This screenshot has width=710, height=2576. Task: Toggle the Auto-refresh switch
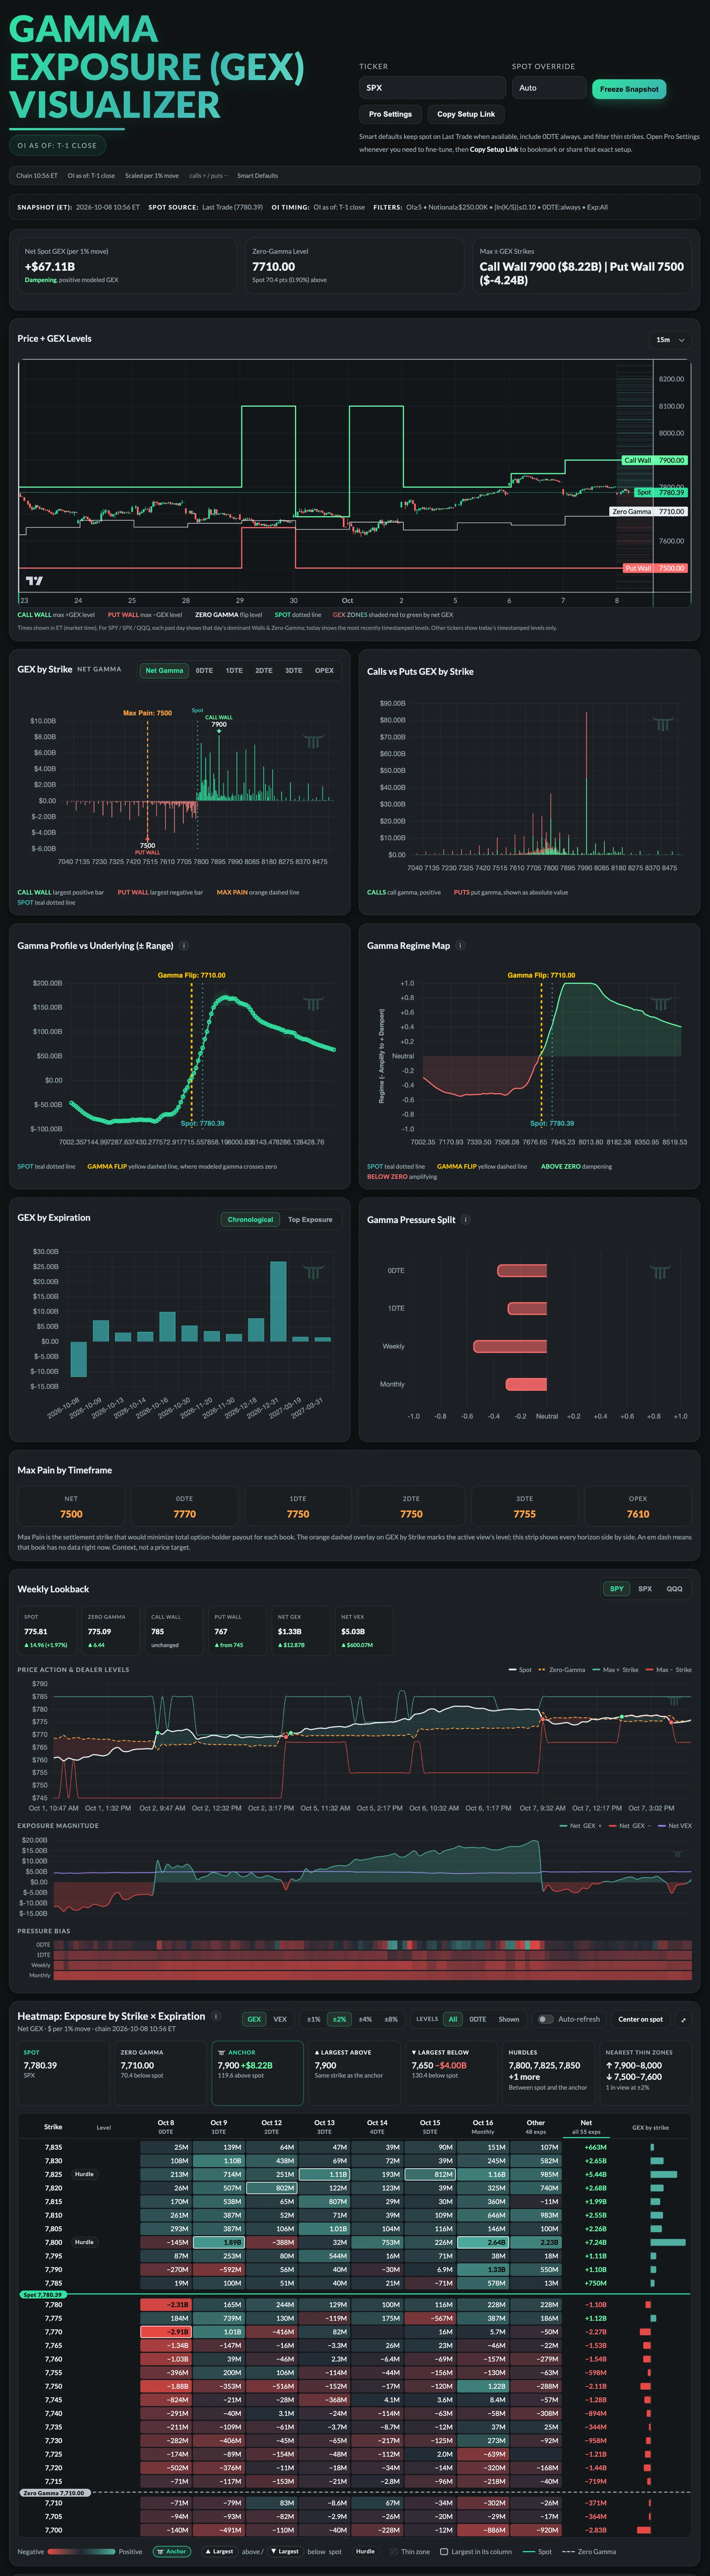tap(544, 2019)
